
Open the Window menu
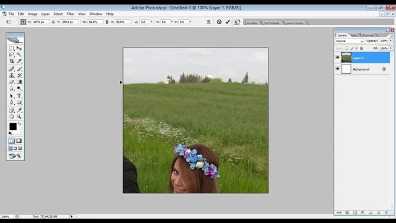pyautogui.click(x=96, y=14)
